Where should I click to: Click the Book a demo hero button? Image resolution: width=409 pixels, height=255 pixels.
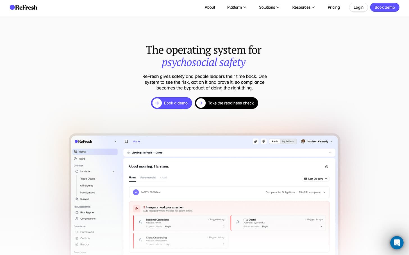(x=171, y=103)
